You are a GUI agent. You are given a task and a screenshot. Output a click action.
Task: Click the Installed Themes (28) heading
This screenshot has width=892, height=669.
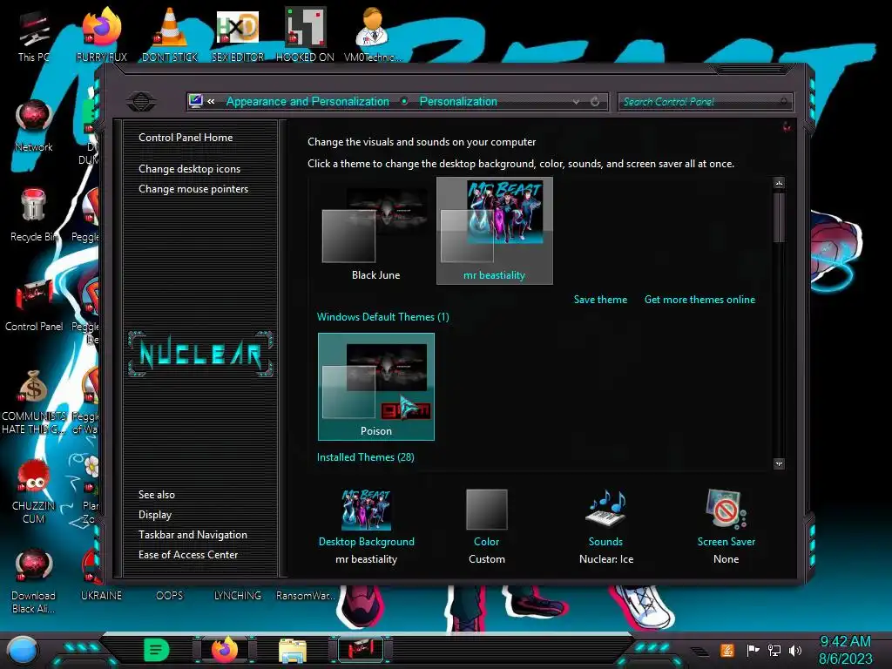(x=365, y=456)
